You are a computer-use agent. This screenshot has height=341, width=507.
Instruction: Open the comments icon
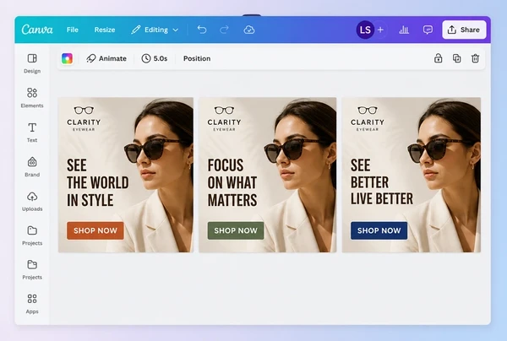click(x=428, y=30)
